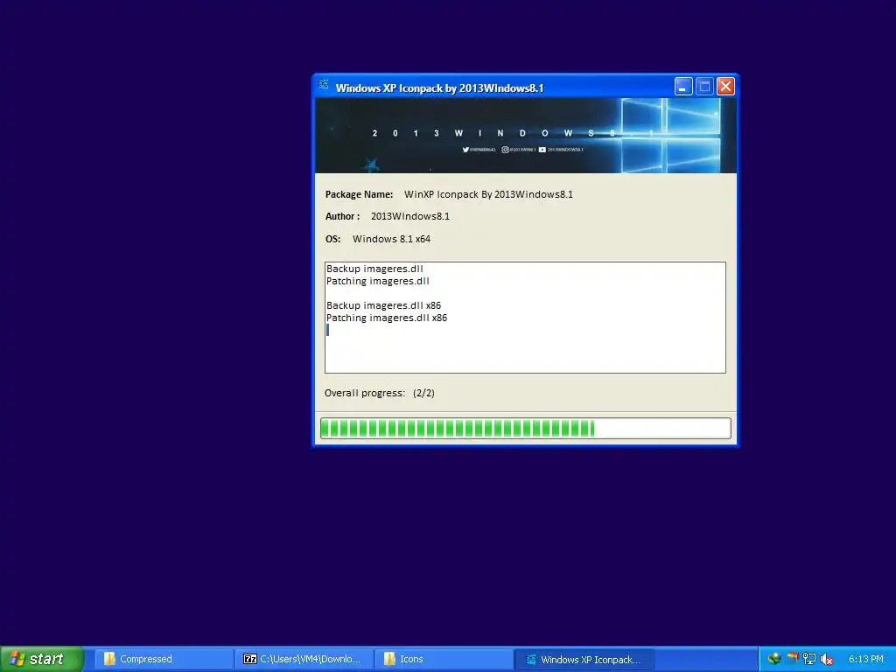This screenshot has height=672, width=896.
Task: Select the Windows XP Iconpack taskbar button
Action: click(584, 660)
